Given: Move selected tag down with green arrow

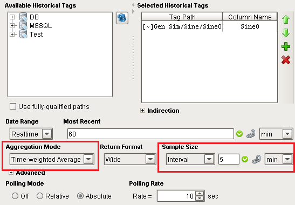Looking at the screenshot, I should tap(286, 33).
